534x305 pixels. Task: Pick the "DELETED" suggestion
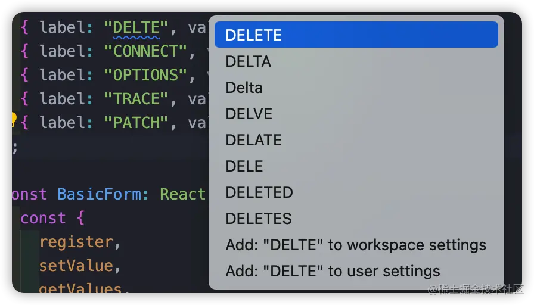259,192
